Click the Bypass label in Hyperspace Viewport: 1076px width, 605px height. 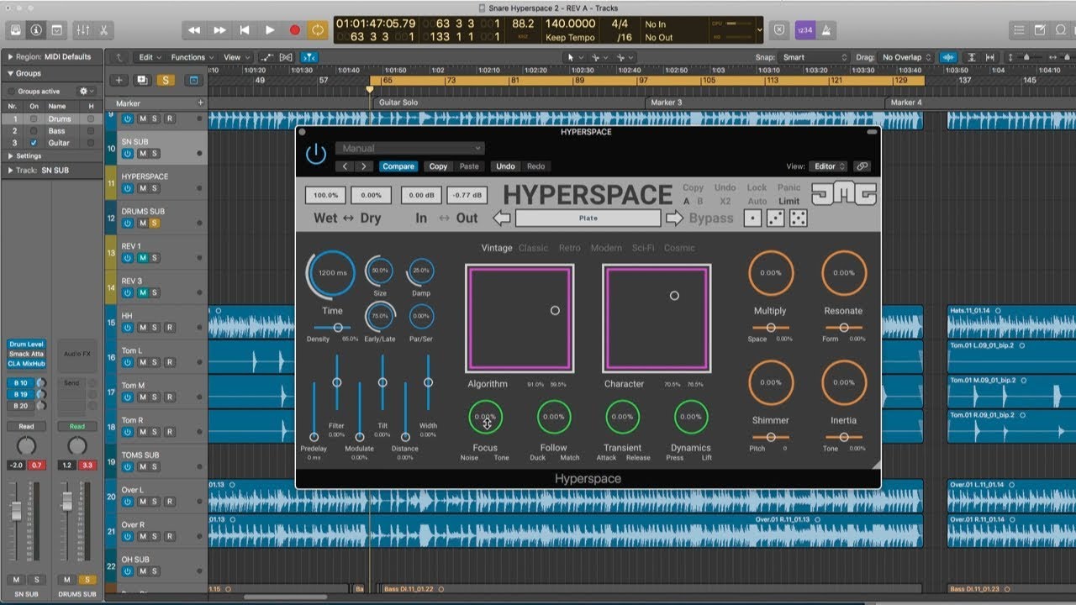(711, 218)
